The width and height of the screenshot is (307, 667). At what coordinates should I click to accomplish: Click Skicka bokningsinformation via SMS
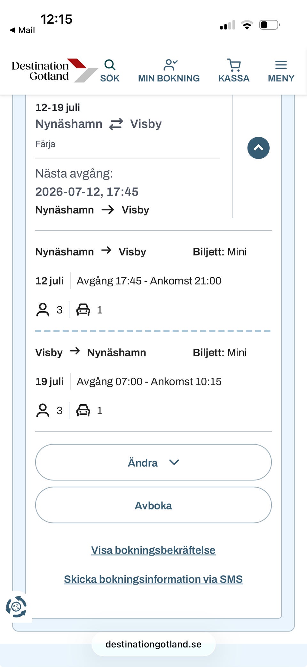coord(153,579)
